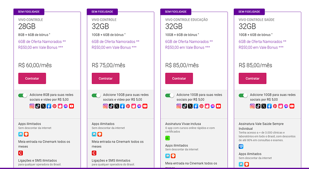
Task: Click Contratar for Vivo Controle Educação
Action: pyautogui.click(x=179, y=79)
